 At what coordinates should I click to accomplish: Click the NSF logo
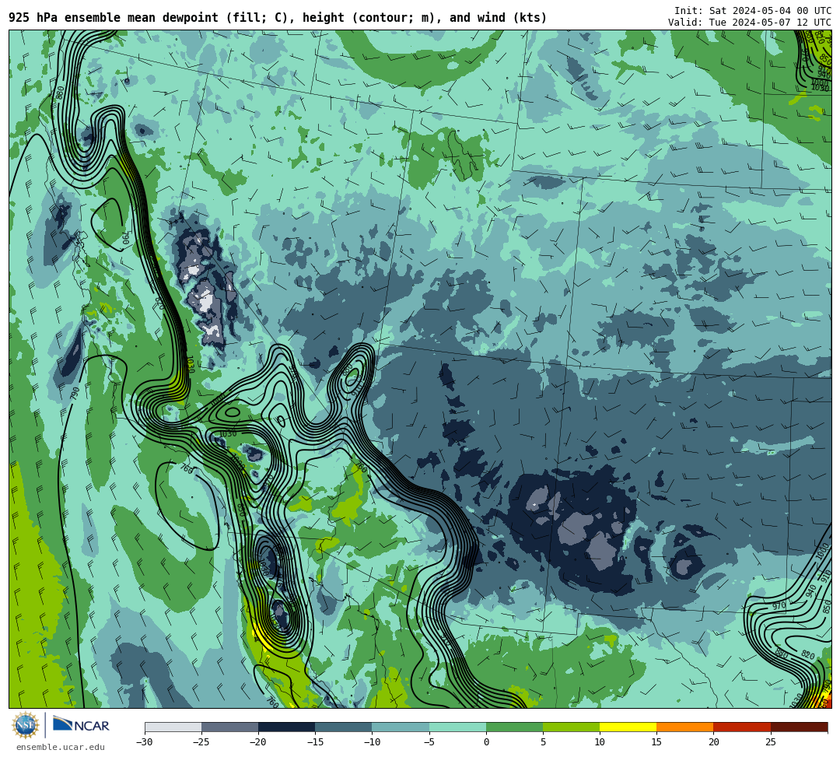[x=25, y=725]
